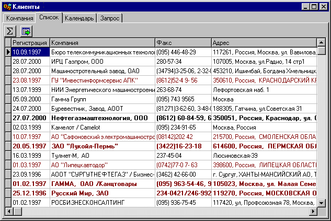Screen dimensions: 331x221
Task: Select the registration date cell 10.09.1997
Action: (x=31, y=52)
